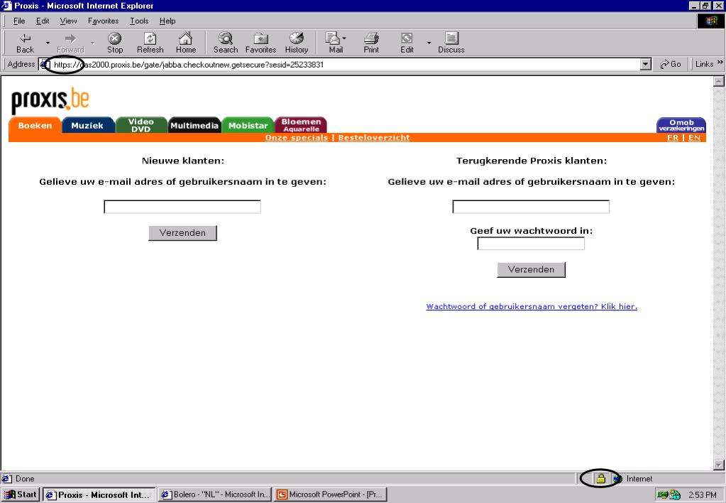Select the Muziek tab
This screenshot has height=503, width=726.
pyautogui.click(x=87, y=125)
